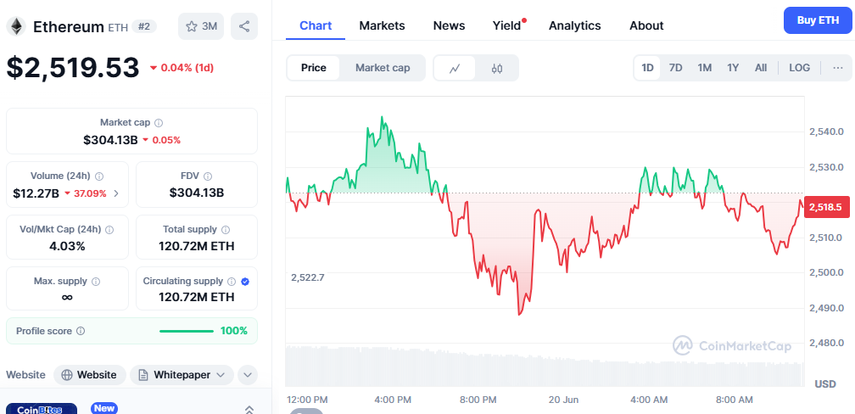The image size is (855, 414).
Task: Click the Profile score progress bar
Action: [x=187, y=331]
